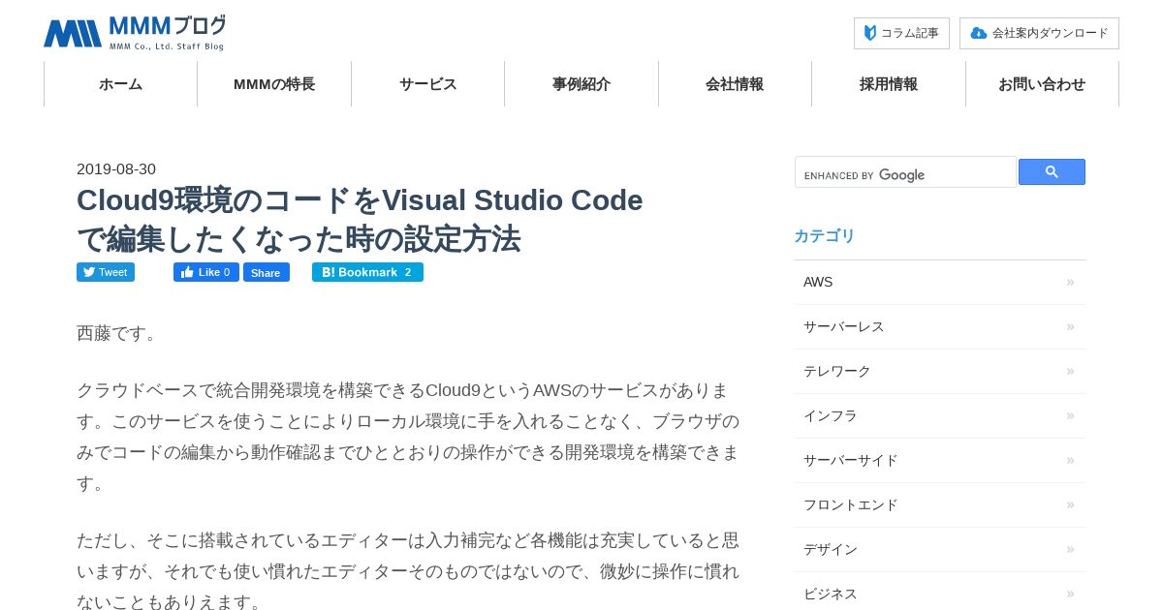Click the chevron on the インフラ row
This screenshot has height=610, width=1163.
point(1070,415)
